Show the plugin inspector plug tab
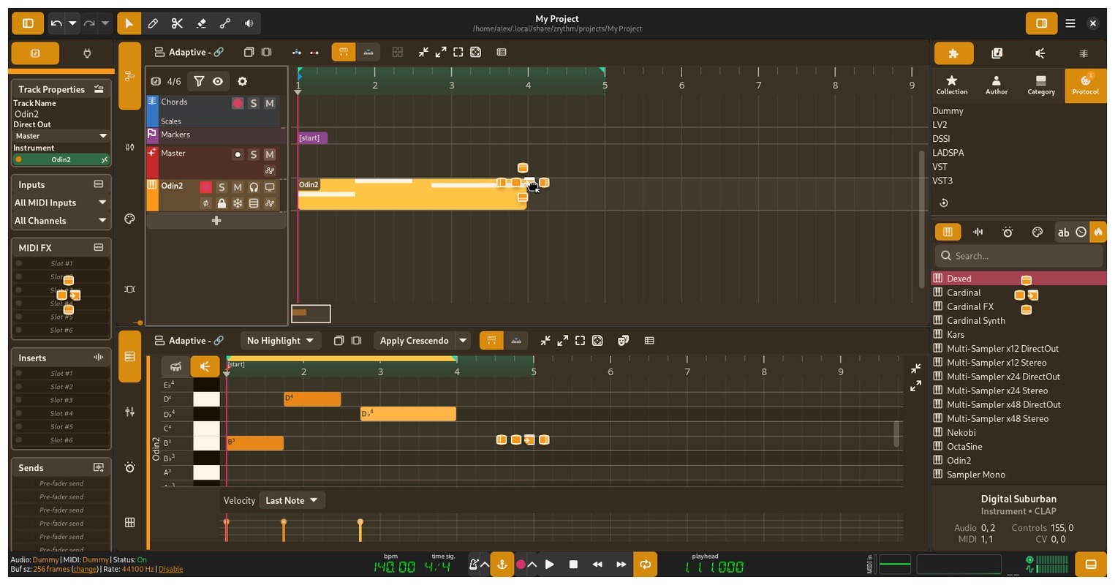Image resolution: width=1115 pixels, height=585 pixels. (87, 53)
